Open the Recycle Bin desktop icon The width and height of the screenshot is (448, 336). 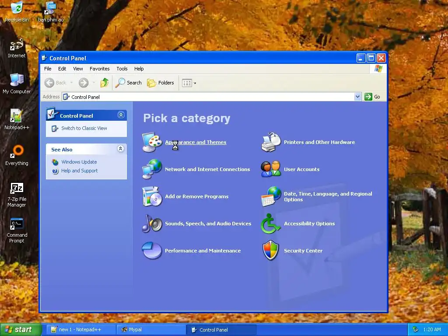[x=17, y=12]
